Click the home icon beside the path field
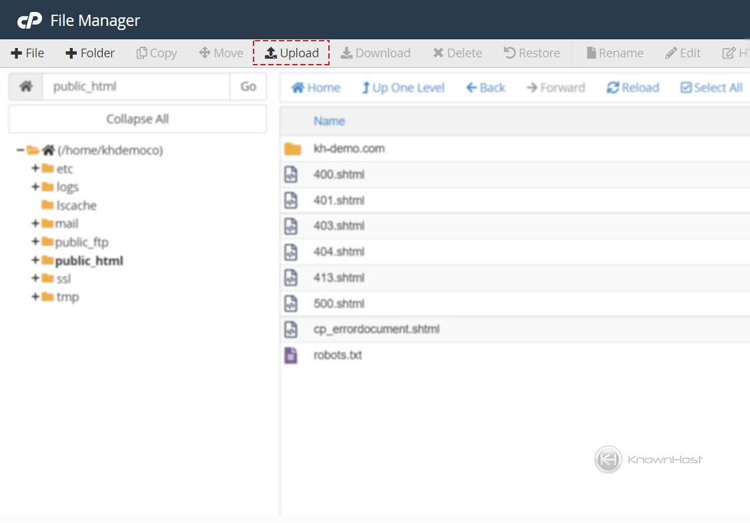This screenshot has height=523, width=750. click(x=25, y=87)
